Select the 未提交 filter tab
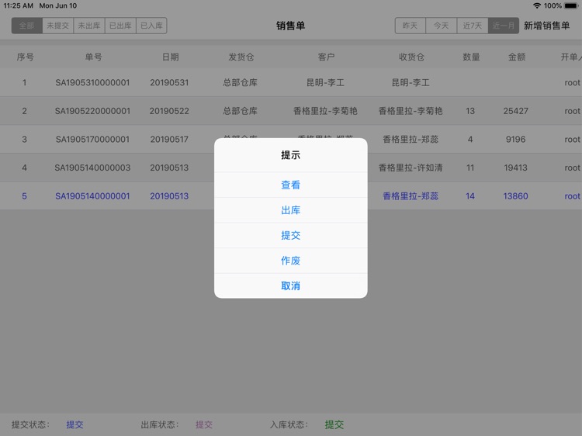The image size is (582, 436). pyautogui.click(x=58, y=26)
